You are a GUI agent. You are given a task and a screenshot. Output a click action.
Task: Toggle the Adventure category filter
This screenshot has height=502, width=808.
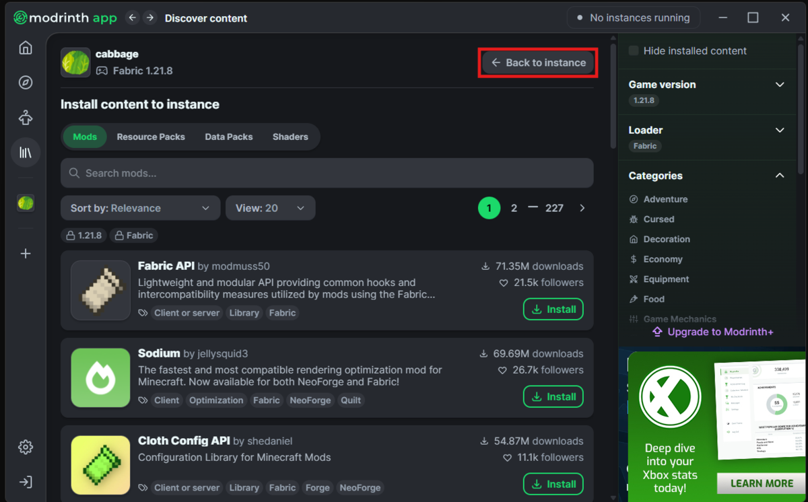click(659, 199)
